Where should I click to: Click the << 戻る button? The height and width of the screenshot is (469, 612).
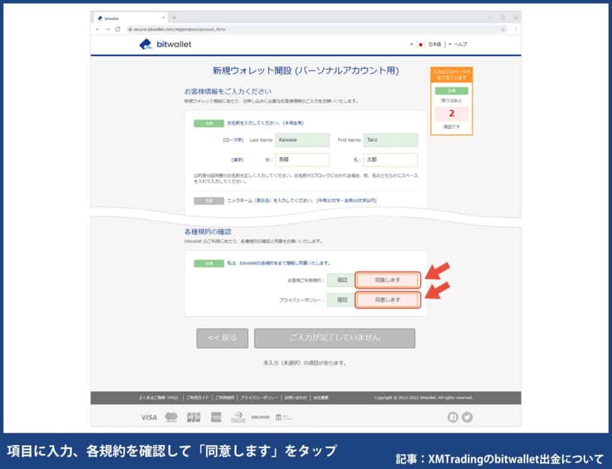(222, 338)
